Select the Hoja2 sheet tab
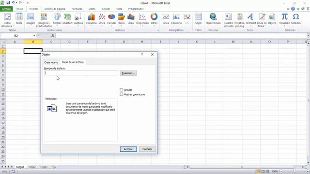Screen dimensions: 310x174 [32, 167]
